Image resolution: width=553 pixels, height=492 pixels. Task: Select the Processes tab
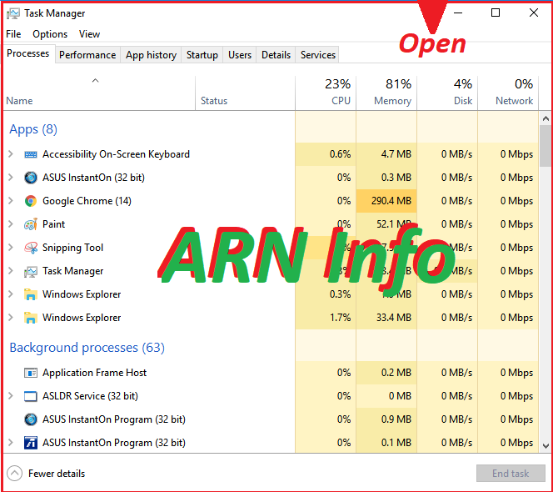tap(28, 53)
